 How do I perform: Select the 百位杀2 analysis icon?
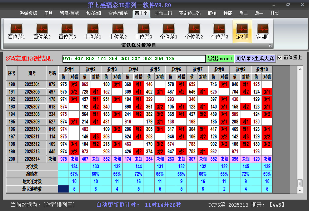(x=42, y=31)
